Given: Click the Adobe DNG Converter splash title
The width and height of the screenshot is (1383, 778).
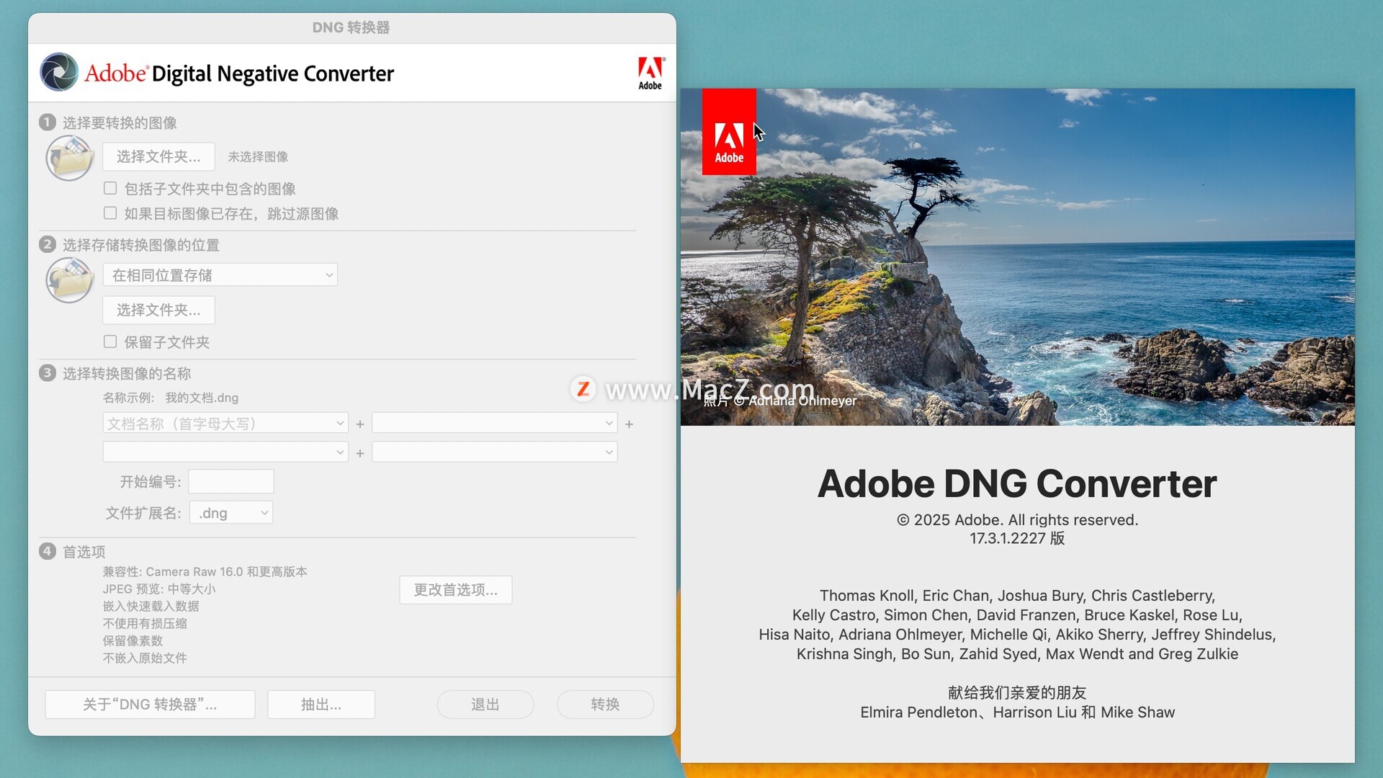Looking at the screenshot, I should (1017, 483).
